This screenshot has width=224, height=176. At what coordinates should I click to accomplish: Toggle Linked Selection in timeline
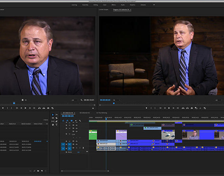(x=72, y=121)
